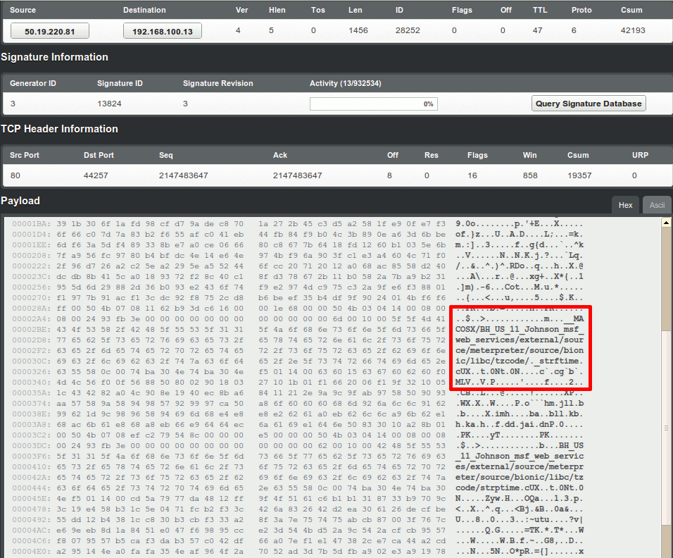Switch to the Hex payload tab
673x558 pixels.
625,205
